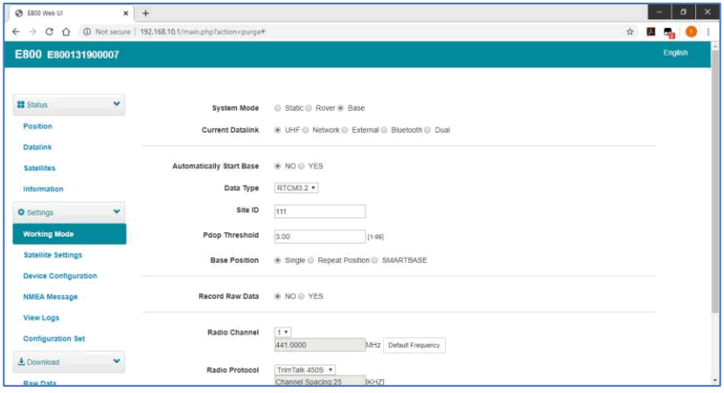
Task: Go back to the previous browser page
Action: (x=16, y=31)
